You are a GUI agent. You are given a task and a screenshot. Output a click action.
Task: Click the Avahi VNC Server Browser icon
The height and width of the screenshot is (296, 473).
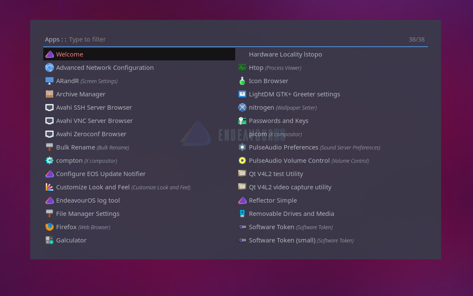49,121
